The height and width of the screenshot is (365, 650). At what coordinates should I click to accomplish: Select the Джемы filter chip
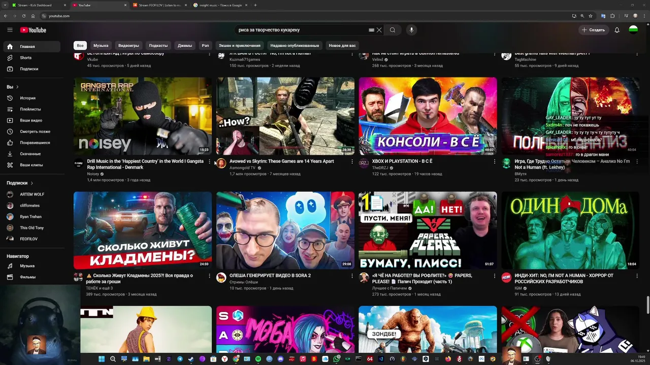click(x=185, y=46)
